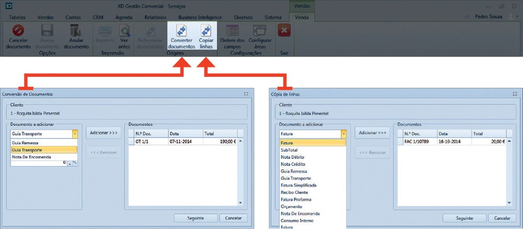Screen dimensions: 523x229
Task: Click Adicionar >>> in Conversão de Documentos
Action: [x=103, y=133]
